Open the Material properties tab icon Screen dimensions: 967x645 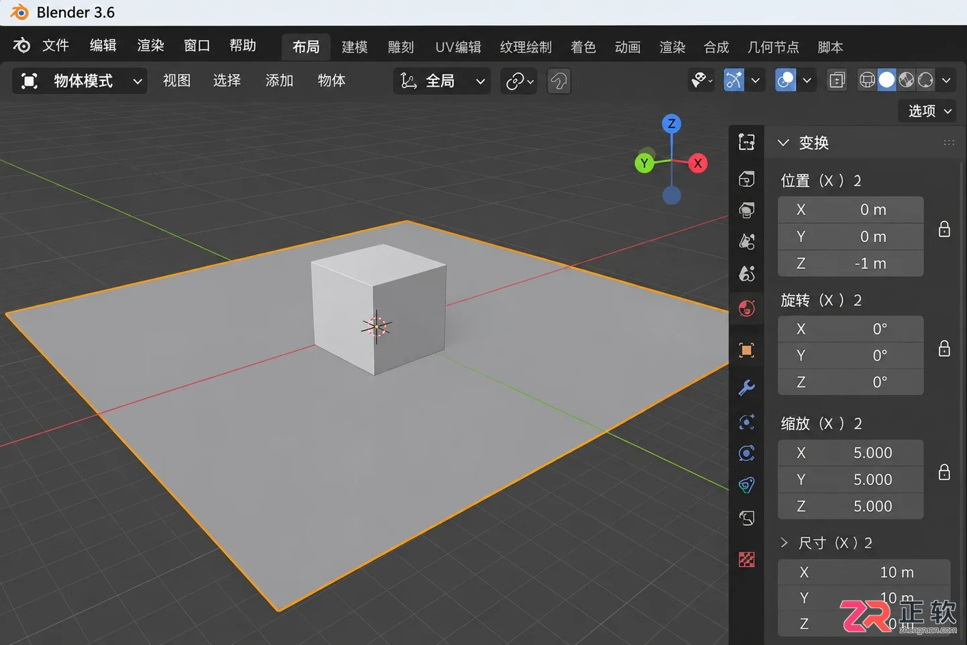coord(746,518)
